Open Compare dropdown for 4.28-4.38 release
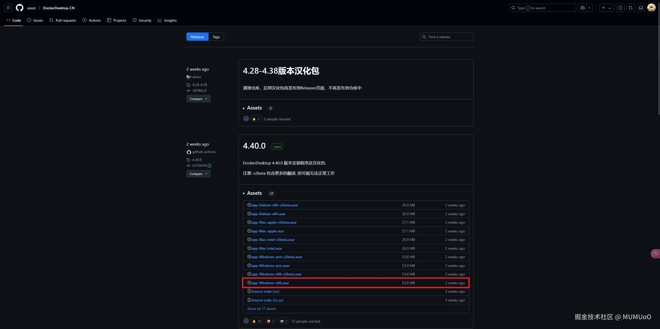Viewport: 660px width, 329px height. 198,99
